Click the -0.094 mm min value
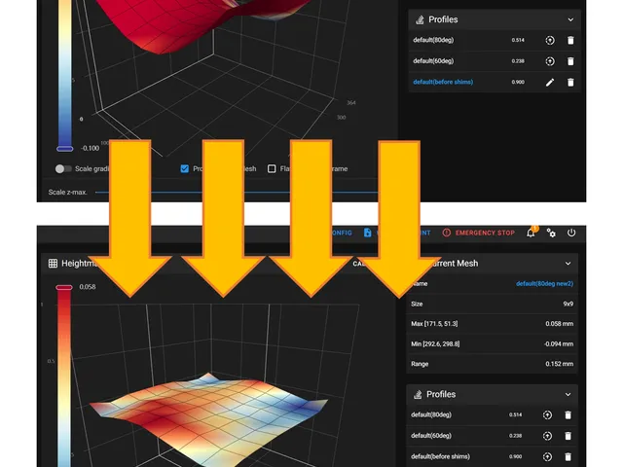Image resolution: width=623 pixels, height=467 pixels. tap(558, 343)
